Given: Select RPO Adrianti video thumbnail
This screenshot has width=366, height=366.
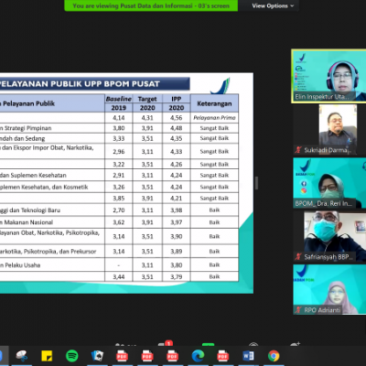Looking at the screenshot, I should pyautogui.click(x=329, y=289).
